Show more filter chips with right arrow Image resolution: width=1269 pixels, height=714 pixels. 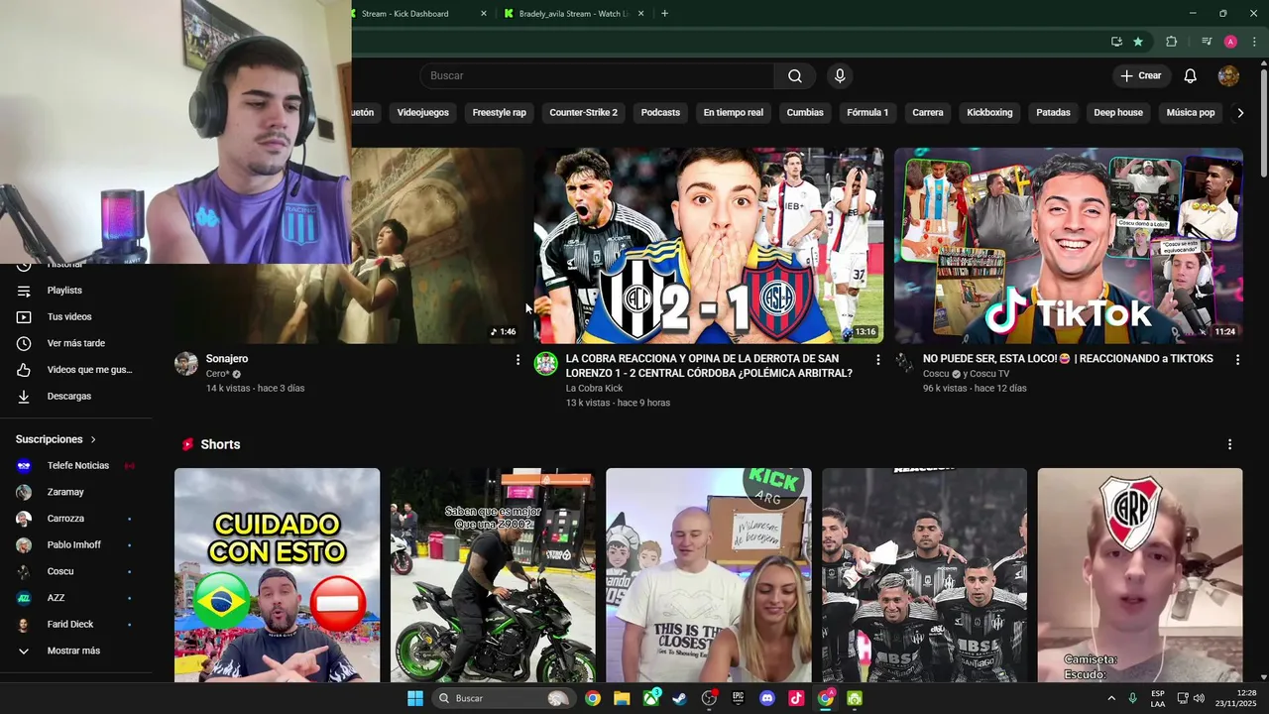(x=1239, y=112)
